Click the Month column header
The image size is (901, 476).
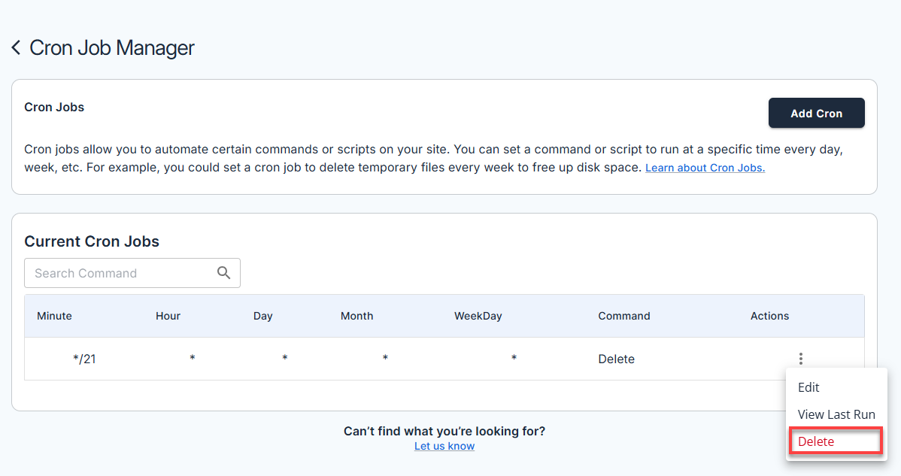[x=356, y=316]
